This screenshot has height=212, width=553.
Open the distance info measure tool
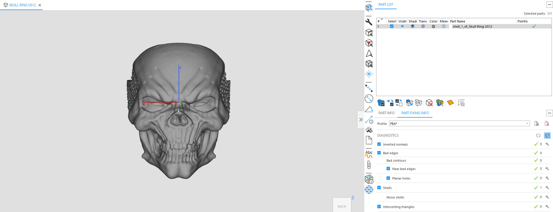(369, 119)
